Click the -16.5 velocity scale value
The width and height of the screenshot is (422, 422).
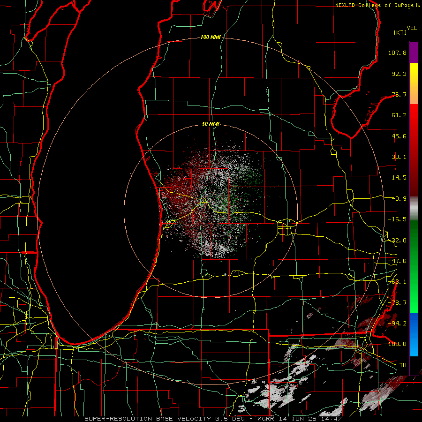tap(397, 219)
